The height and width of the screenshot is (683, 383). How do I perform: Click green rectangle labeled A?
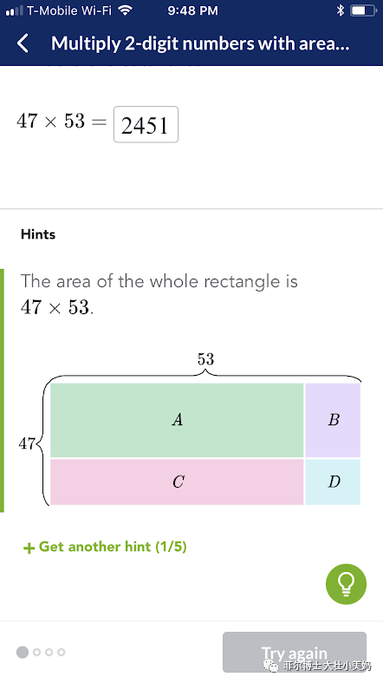(x=177, y=420)
